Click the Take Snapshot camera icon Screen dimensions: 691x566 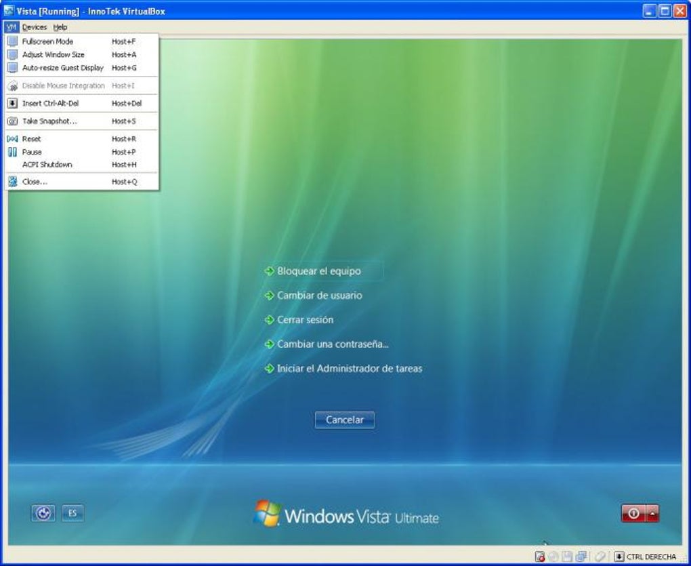pos(13,121)
